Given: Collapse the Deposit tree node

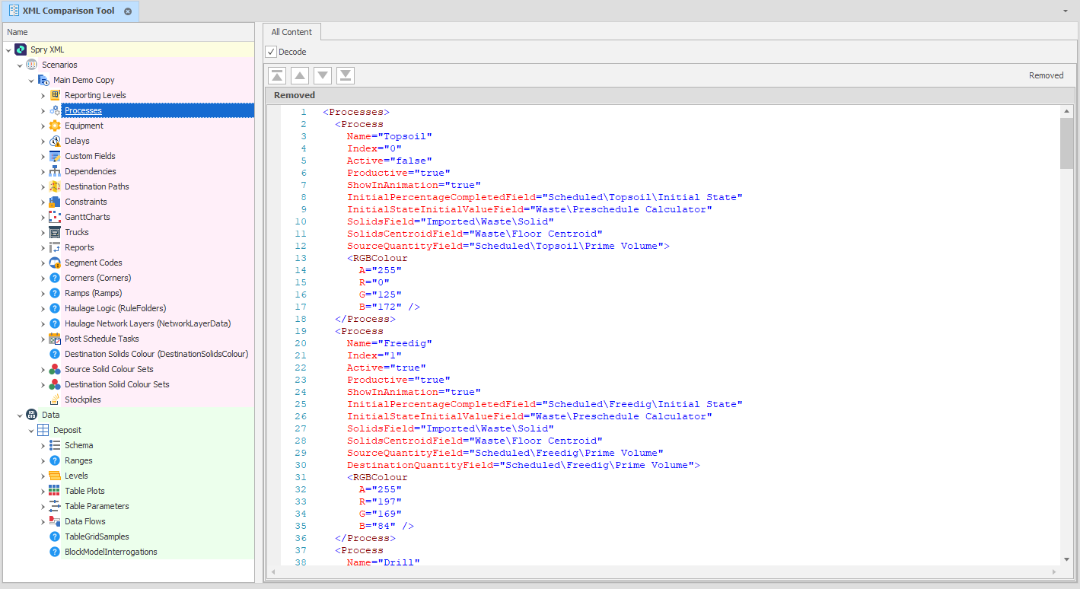Looking at the screenshot, I should click(31, 430).
